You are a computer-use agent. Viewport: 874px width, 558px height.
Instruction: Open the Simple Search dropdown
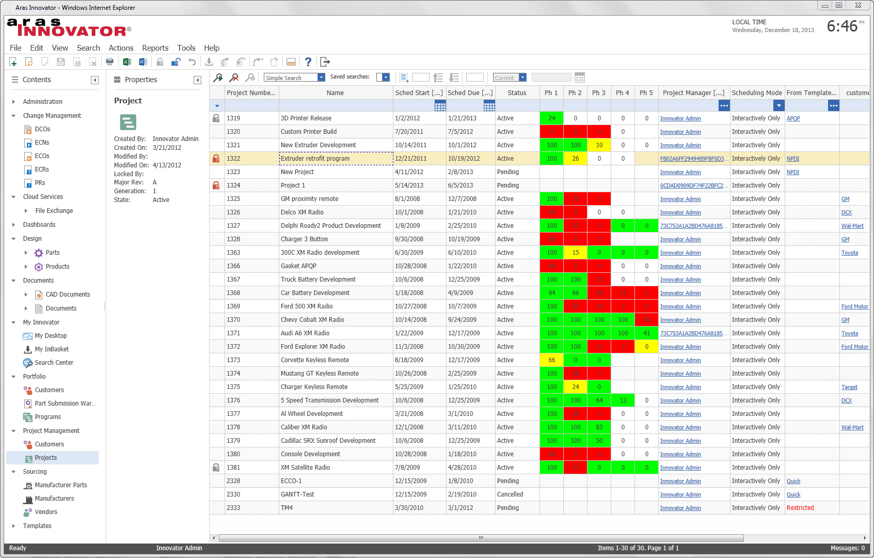pos(321,78)
